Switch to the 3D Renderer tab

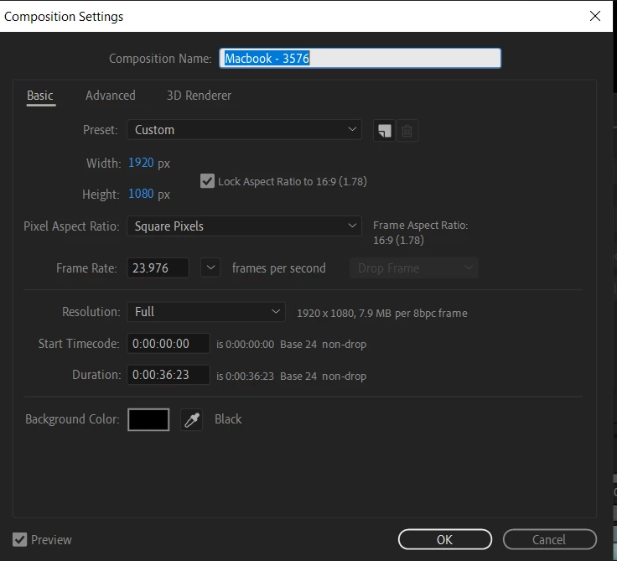coord(200,96)
